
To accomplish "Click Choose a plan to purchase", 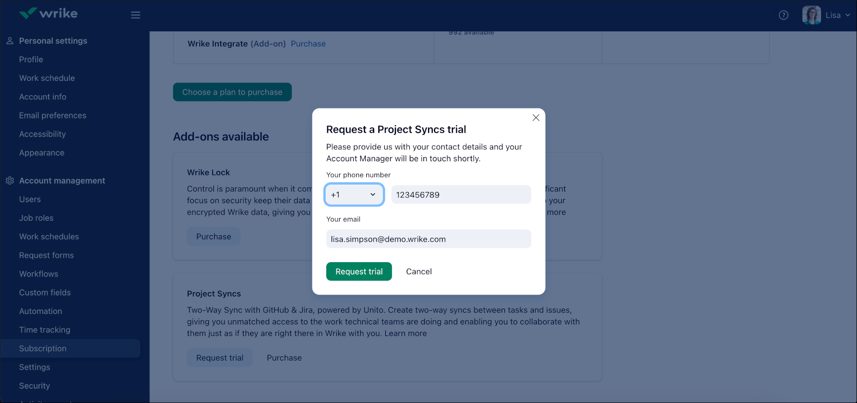I will tap(232, 92).
